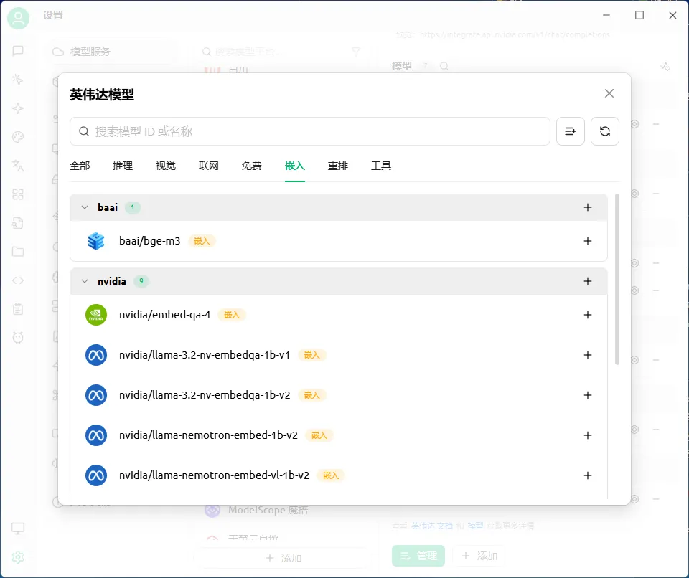The image size is (689, 578).
Task: Click model name nvidia/llama-3.2-nv-embedqa-1b-v1
Action: pos(205,355)
